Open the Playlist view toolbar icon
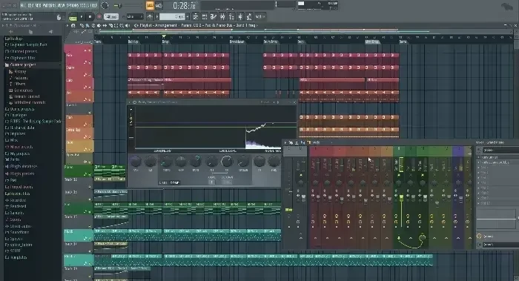The width and height of the screenshot is (519, 281). [196, 16]
